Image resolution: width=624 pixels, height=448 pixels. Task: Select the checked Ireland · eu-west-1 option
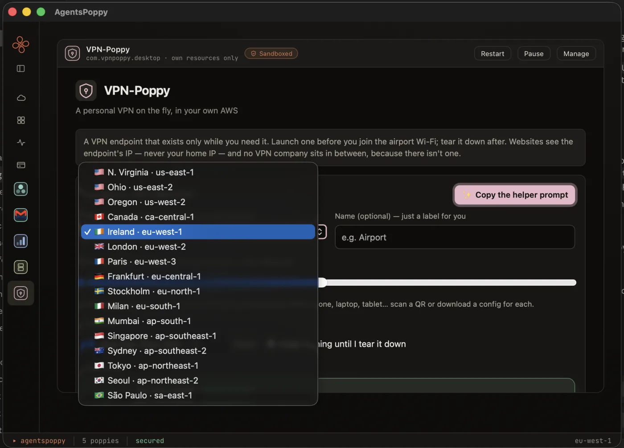(x=198, y=232)
